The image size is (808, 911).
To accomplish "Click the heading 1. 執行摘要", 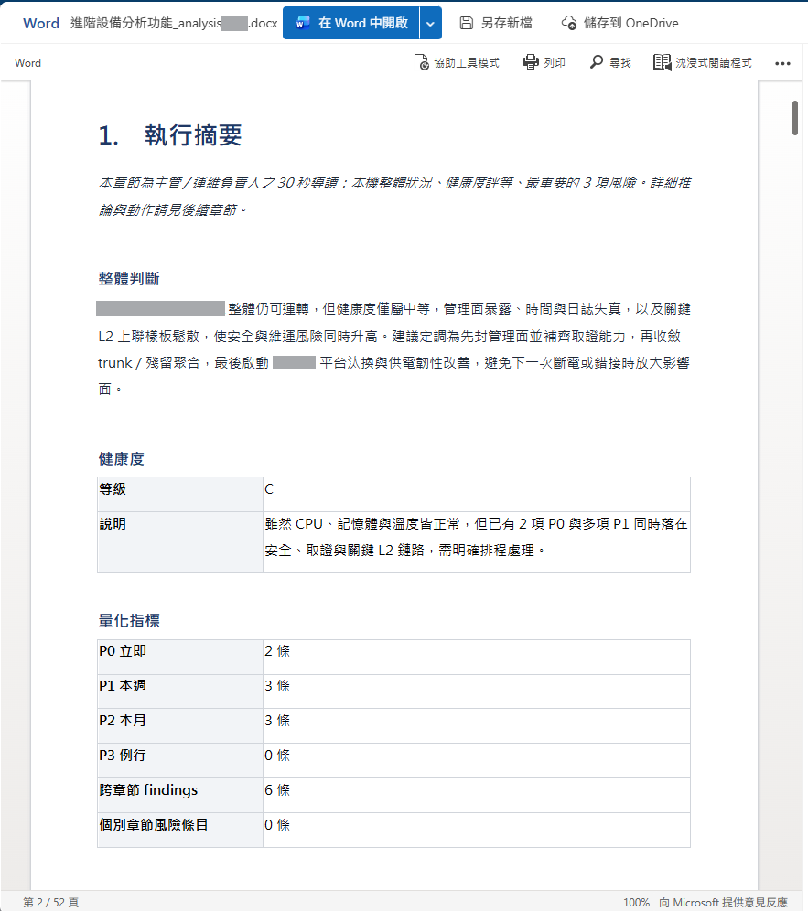I will click(169, 135).
